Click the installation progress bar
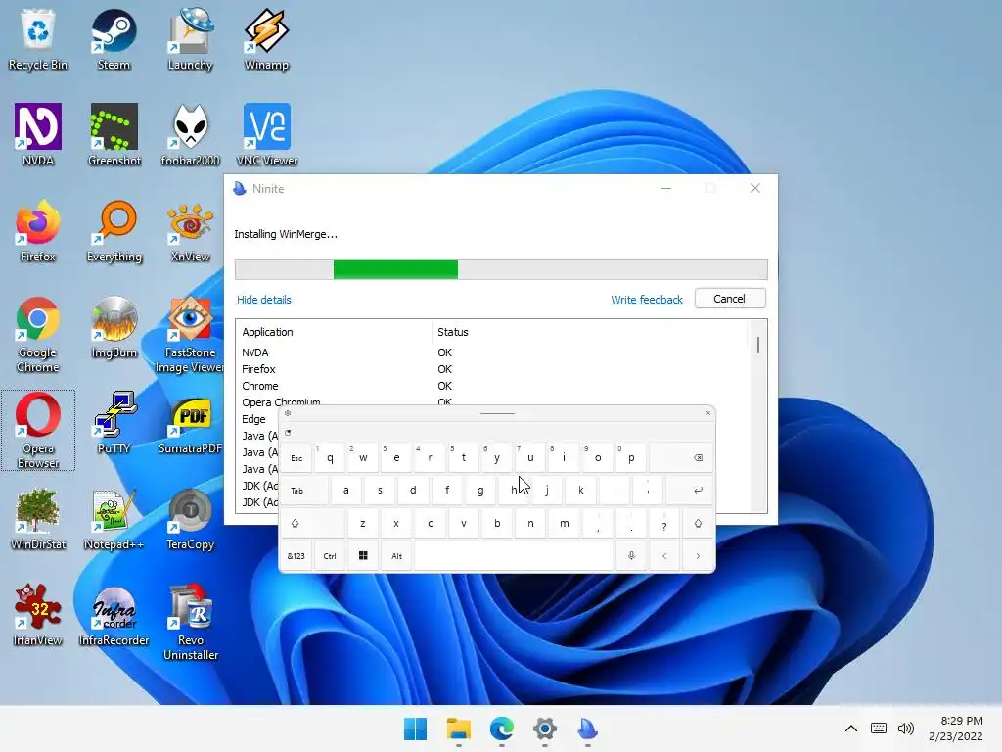The width and height of the screenshot is (1002, 752). pos(501,269)
